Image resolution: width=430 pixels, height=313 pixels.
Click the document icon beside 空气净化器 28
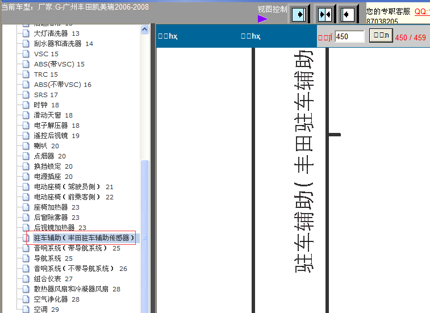coord(26,299)
